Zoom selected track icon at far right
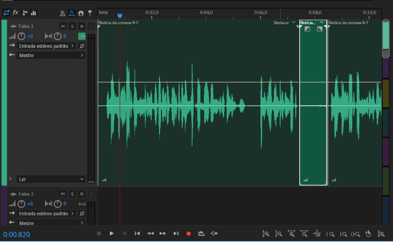393x242 pixels. point(381,234)
